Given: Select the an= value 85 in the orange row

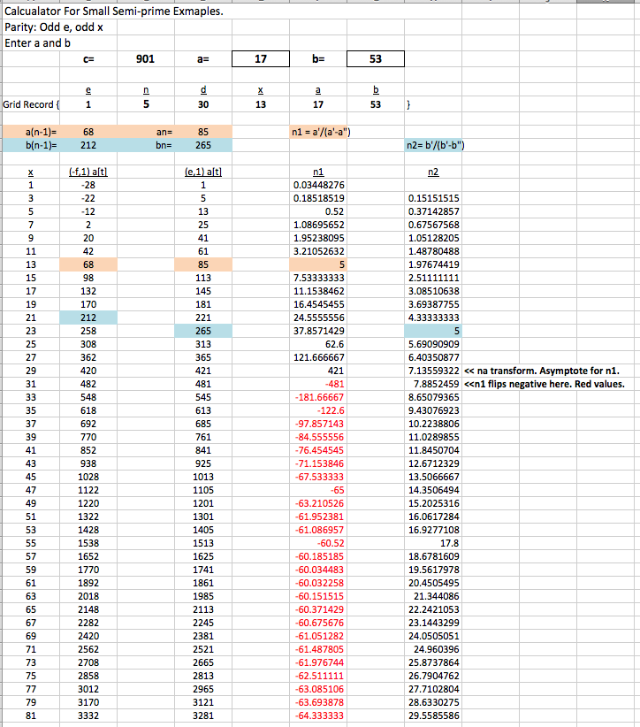Looking at the screenshot, I should [203, 132].
